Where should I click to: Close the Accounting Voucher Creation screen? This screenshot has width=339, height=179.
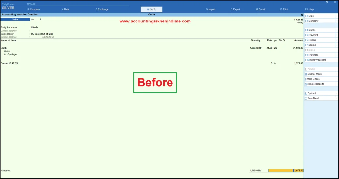pos(302,15)
